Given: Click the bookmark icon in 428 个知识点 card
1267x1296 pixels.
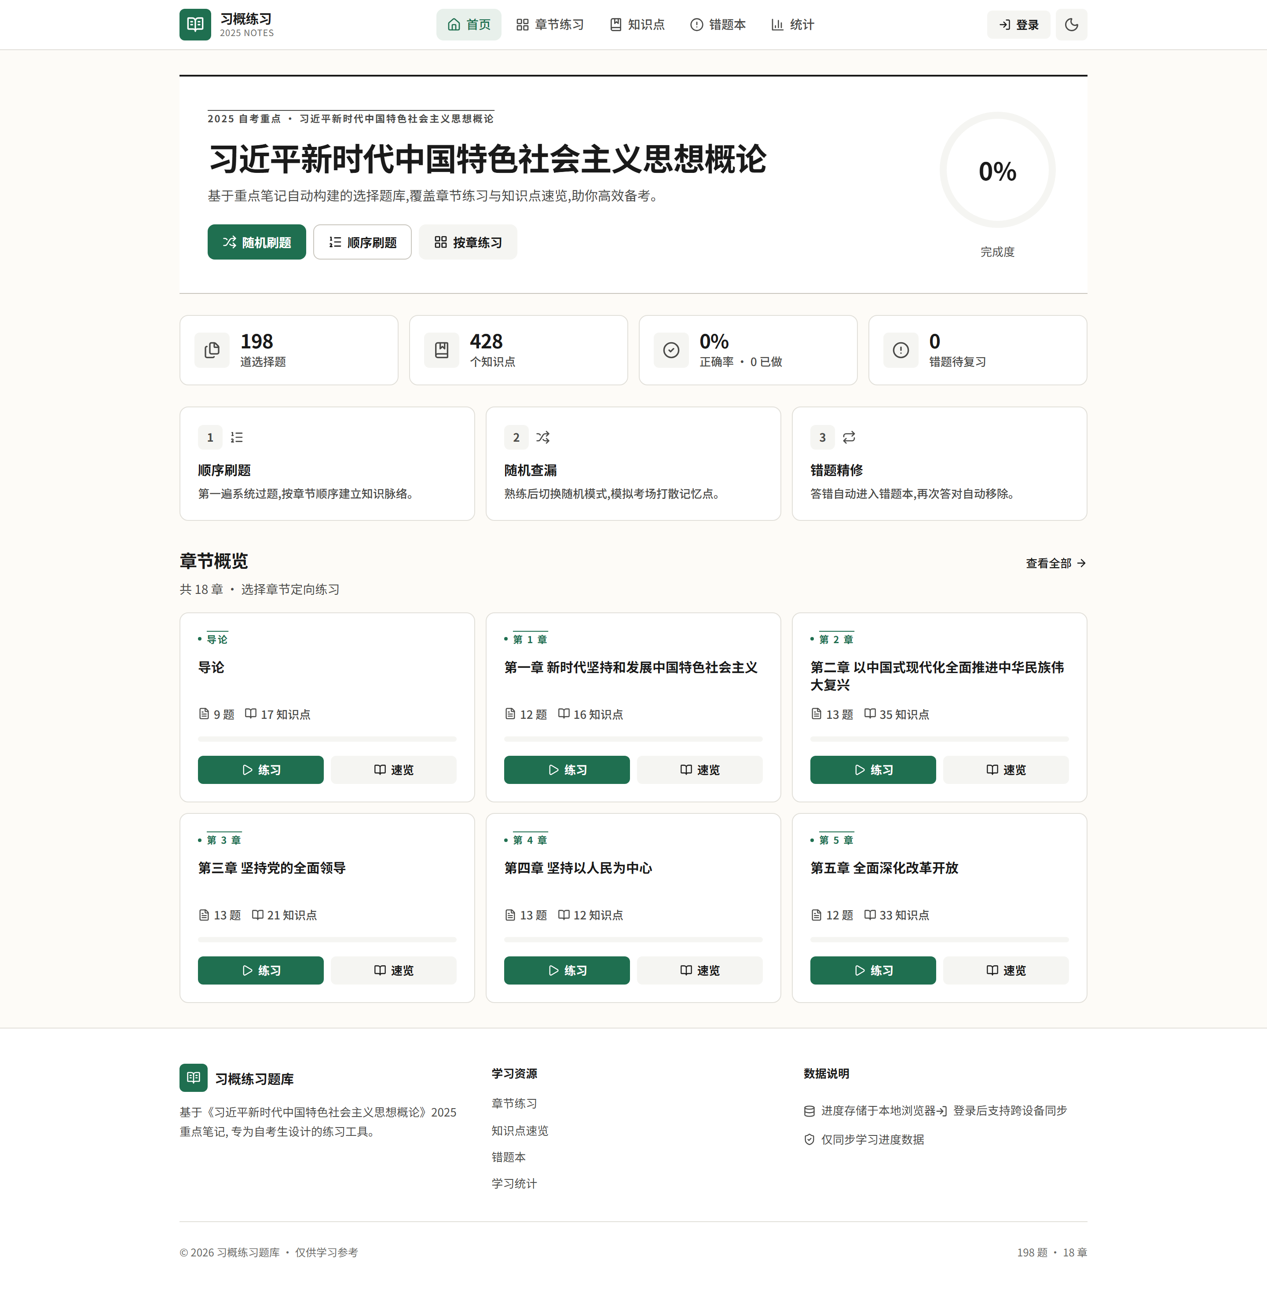Looking at the screenshot, I should (441, 350).
